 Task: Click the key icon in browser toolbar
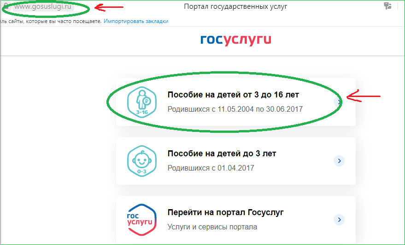[387, 6]
